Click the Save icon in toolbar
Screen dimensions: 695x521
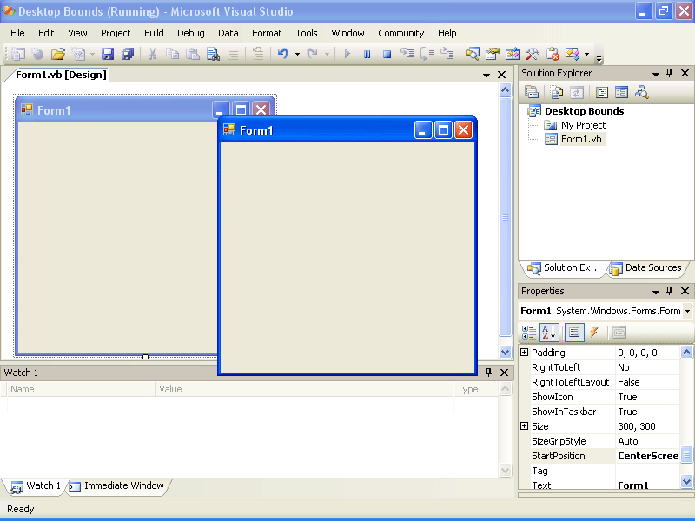click(x=108, y=54)
